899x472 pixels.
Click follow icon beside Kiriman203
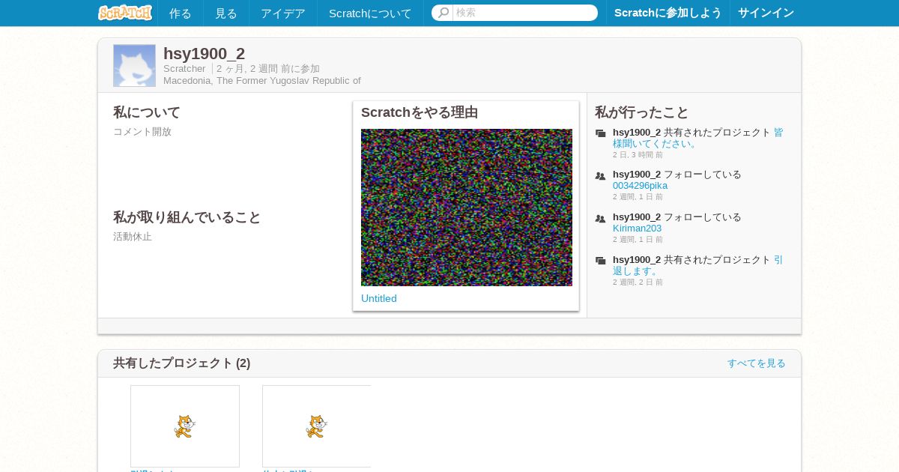601,219
